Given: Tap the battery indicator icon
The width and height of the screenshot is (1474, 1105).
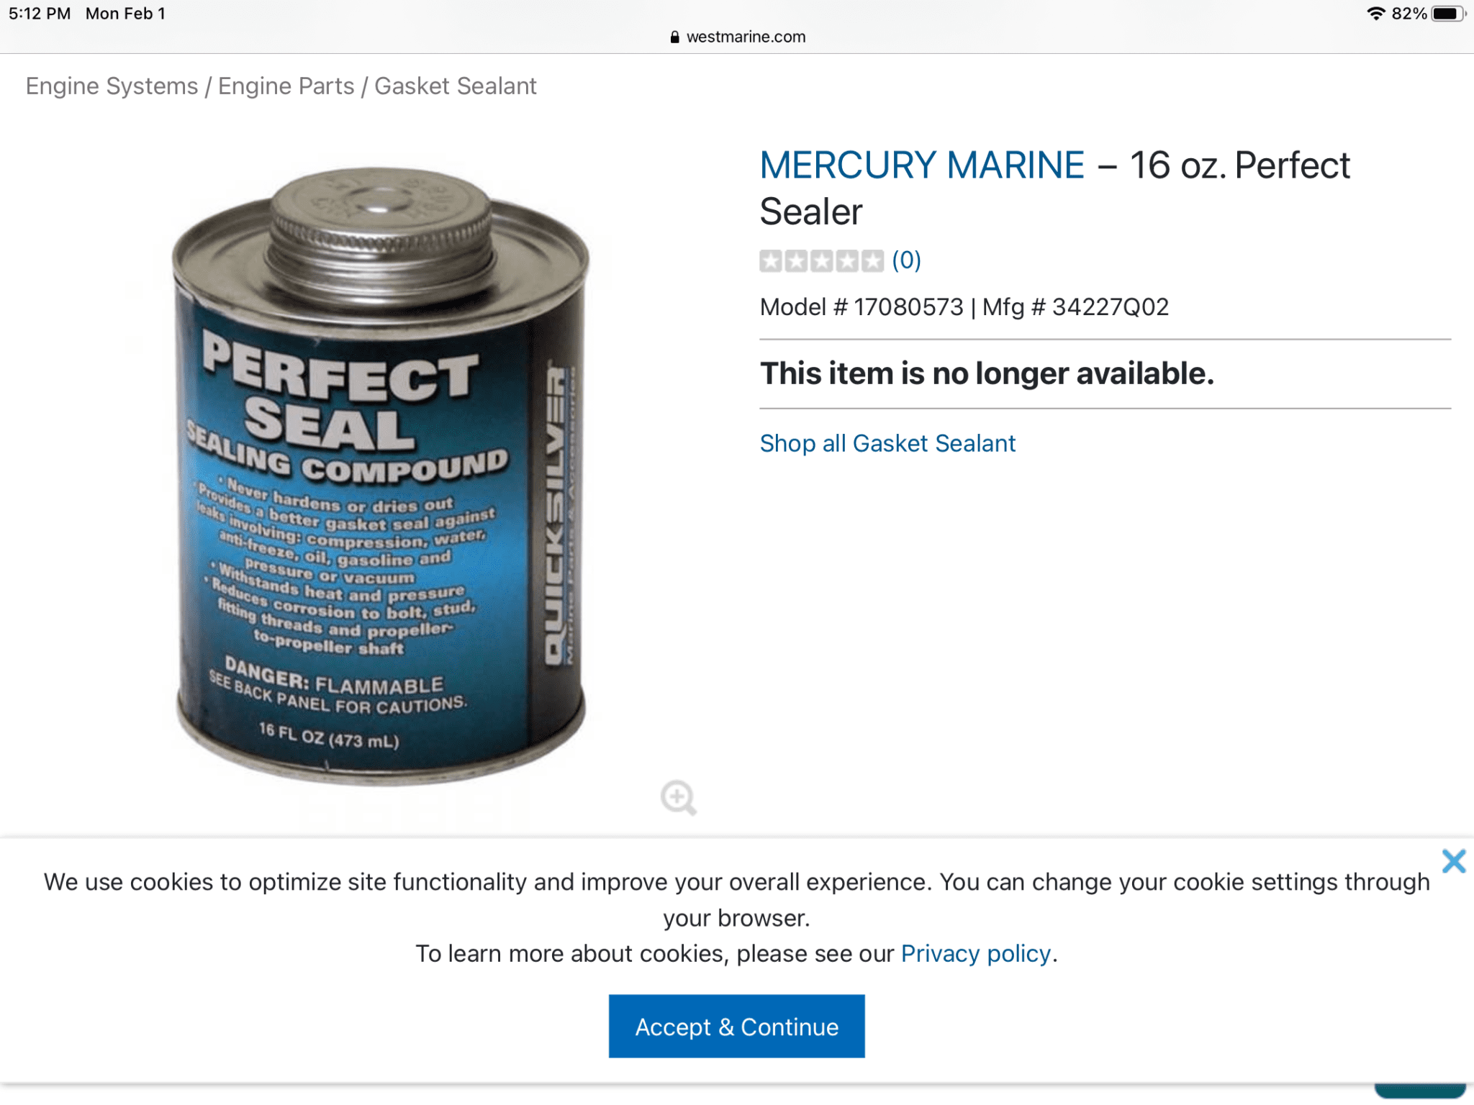Looking at the screenshot, I should coord(1448,14).
